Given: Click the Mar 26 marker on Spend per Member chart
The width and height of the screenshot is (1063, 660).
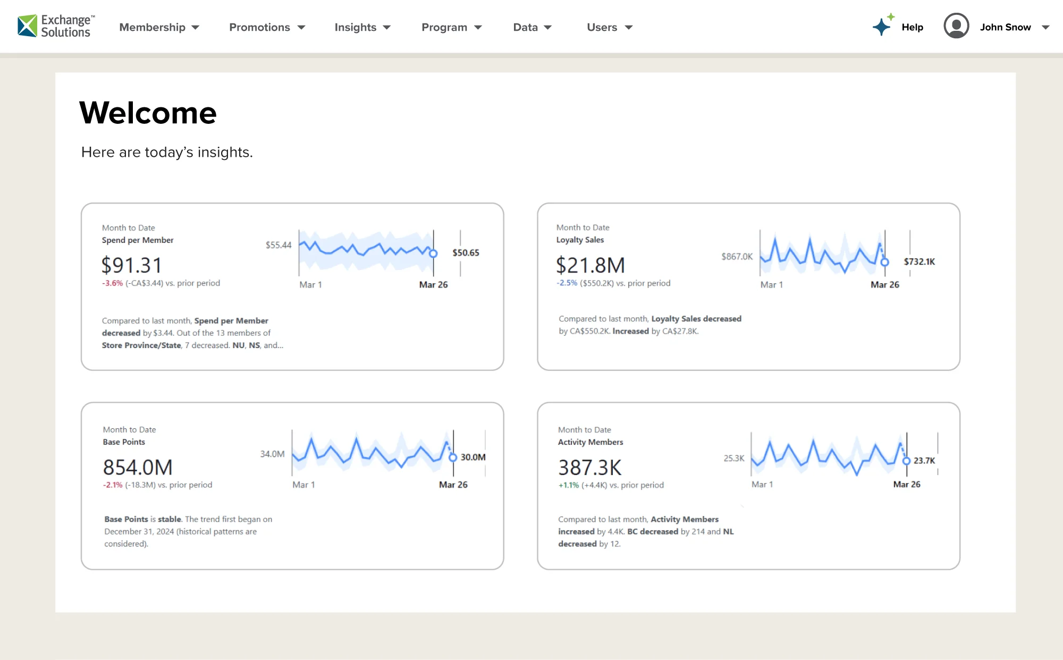Looking at the screenshot, I should pyautogui.click(x=433, y=254).
